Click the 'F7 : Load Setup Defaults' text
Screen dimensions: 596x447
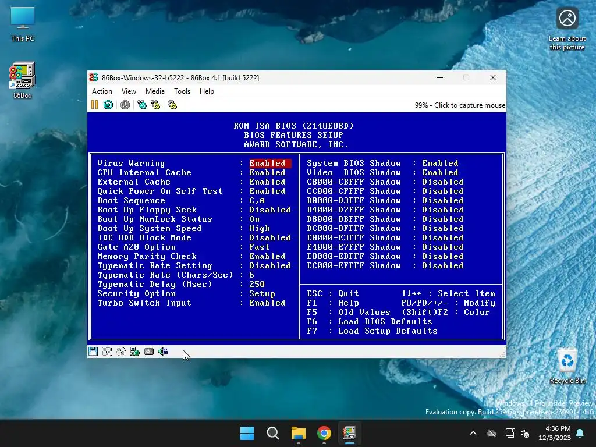tap(372, 331)
